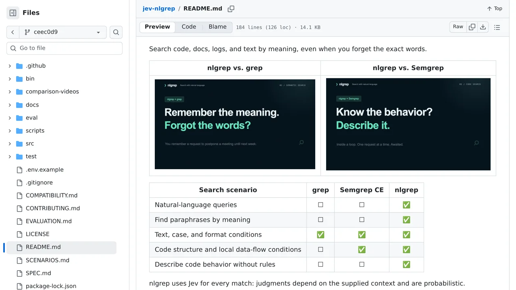Click the 'Semgrep CE' column header
This screenshot has width=516, height=290.
(x=362, y=190)
